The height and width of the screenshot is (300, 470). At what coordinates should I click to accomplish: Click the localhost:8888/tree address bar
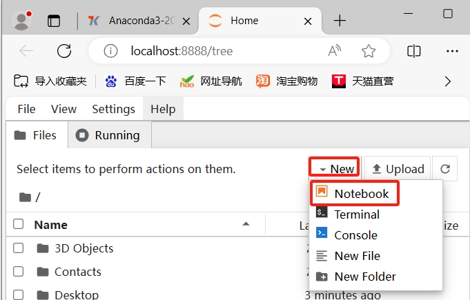tap(207, 51)
